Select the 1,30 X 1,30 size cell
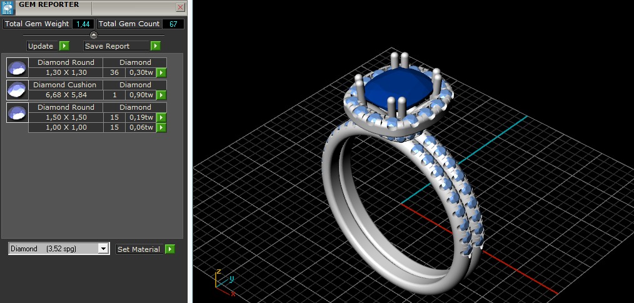The image size is (634, 303). [66, 72]
